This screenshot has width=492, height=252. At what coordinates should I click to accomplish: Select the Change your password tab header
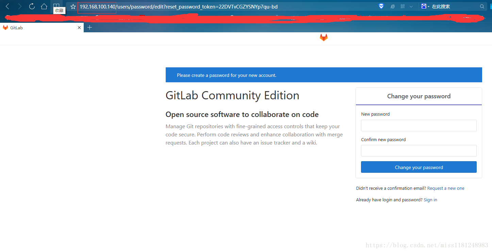(419, 96)
